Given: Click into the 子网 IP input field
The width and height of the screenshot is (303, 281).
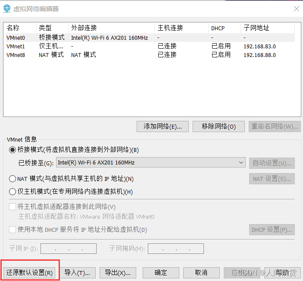Looking at the screenshot, I should [69, 249].
